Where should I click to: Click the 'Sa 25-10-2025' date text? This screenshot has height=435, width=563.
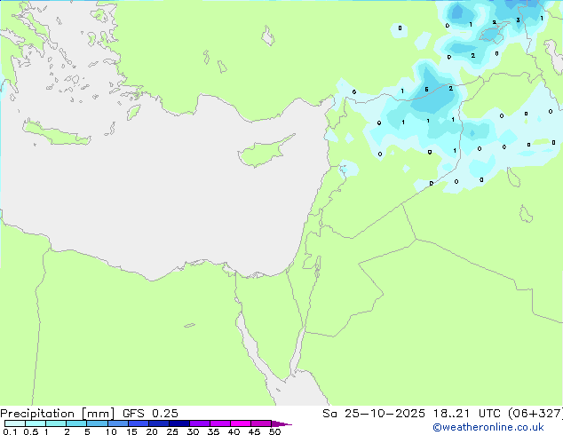pos(374,414)
